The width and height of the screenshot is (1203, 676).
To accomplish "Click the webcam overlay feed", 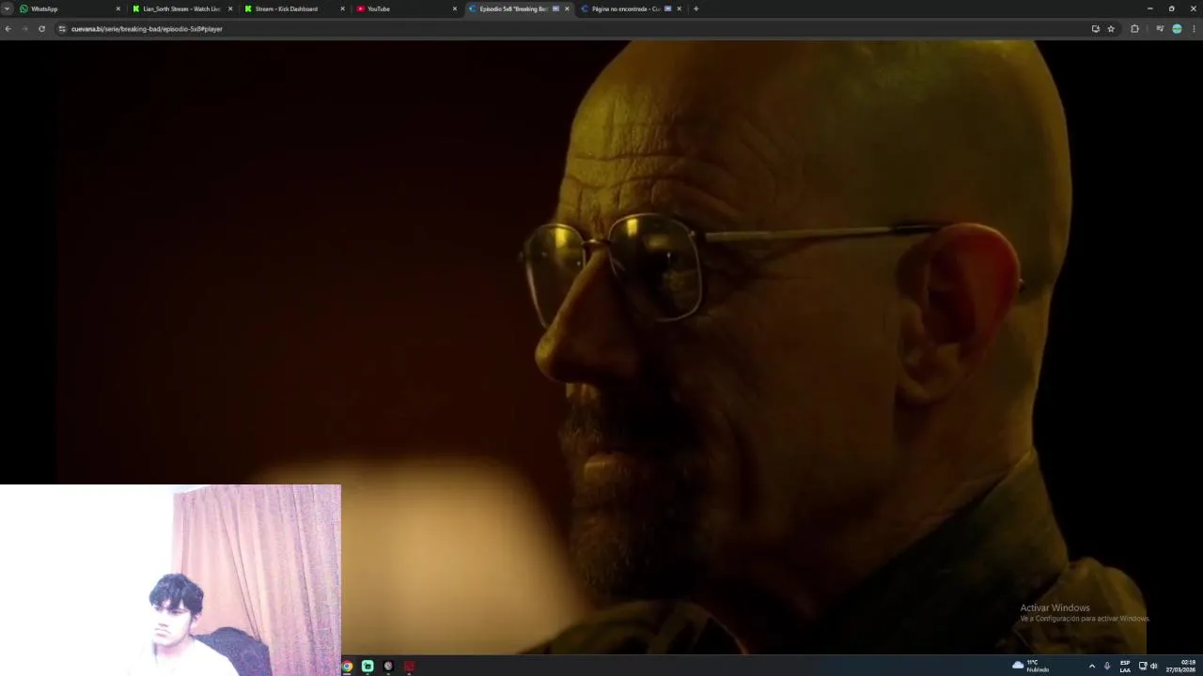I will (170, 580).
